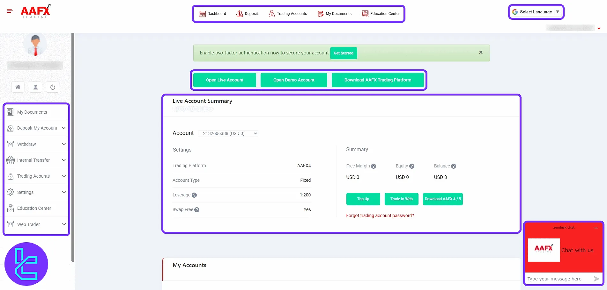
Task: Click the Web Trader sidebar icon
Action: point(11,224)
